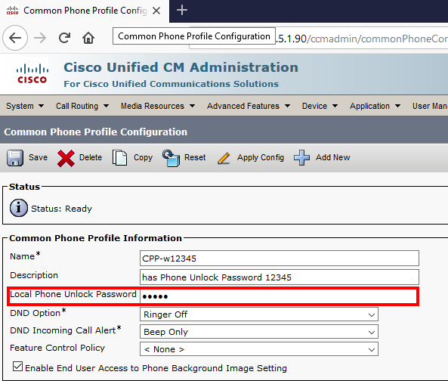Image resolution: width=448 pixels, height=381 pixels.
Task: Open a new browser tab
Action: (182, 11)
